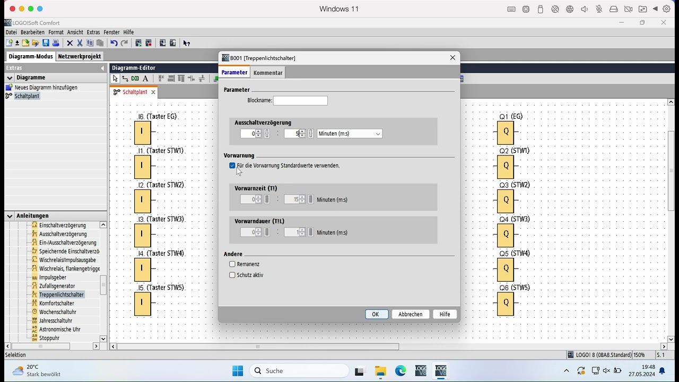Open Microsoft Edge from taskbar
This screenshot has width=679, height=382.
click(400, 371)
